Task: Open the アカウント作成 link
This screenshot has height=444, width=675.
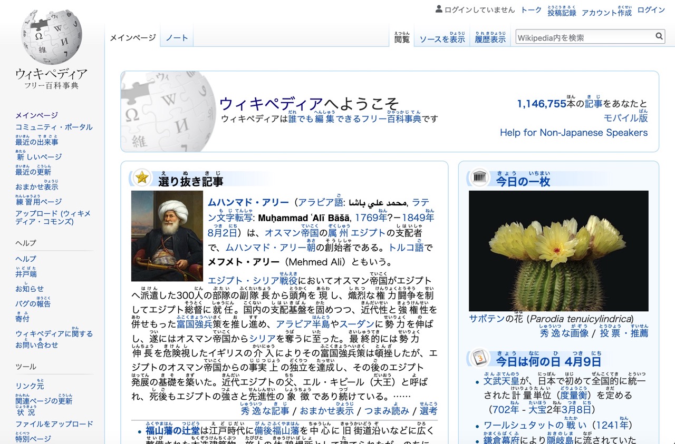Action: (x=606, y=10)
